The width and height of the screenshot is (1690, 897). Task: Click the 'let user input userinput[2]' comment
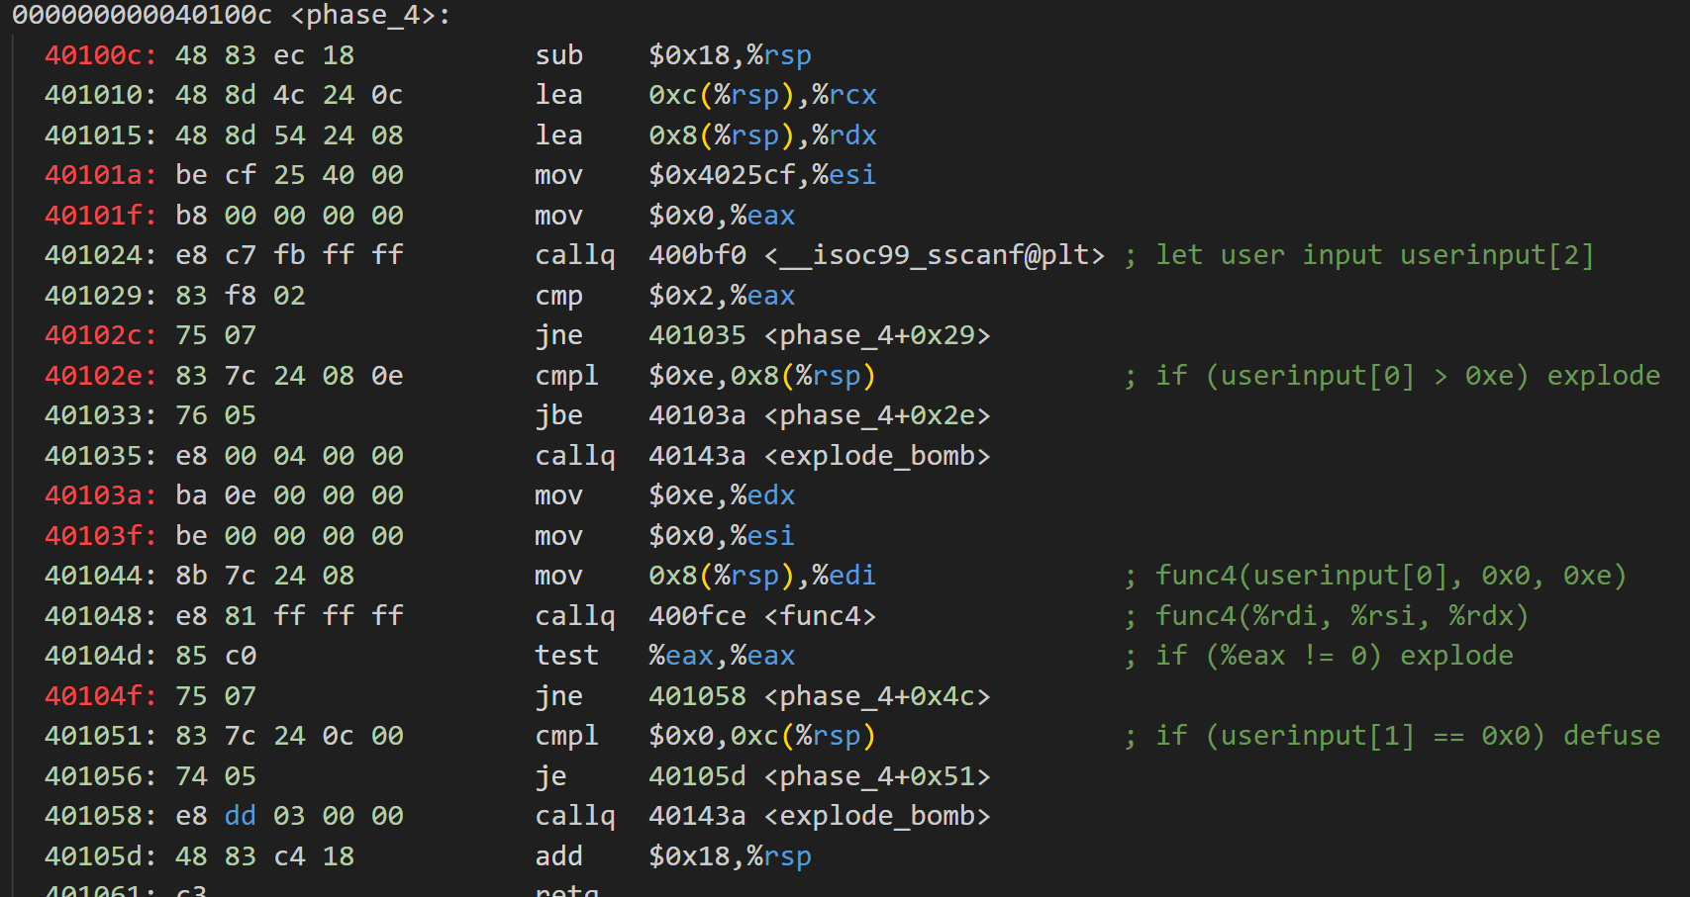pyautogui.click(x=1374, y=255)
